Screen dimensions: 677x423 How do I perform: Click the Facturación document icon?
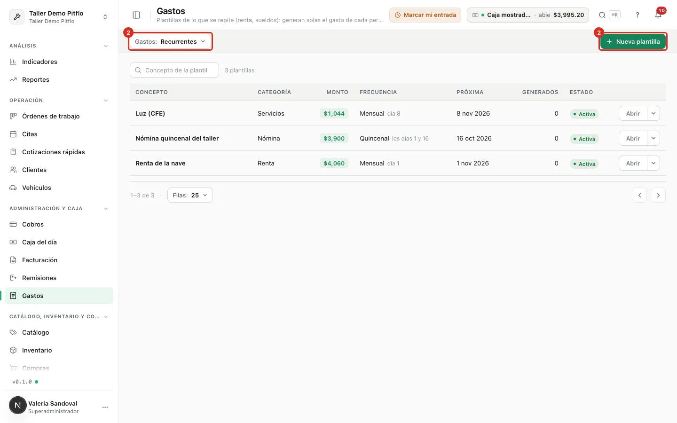tap(13, 260)
